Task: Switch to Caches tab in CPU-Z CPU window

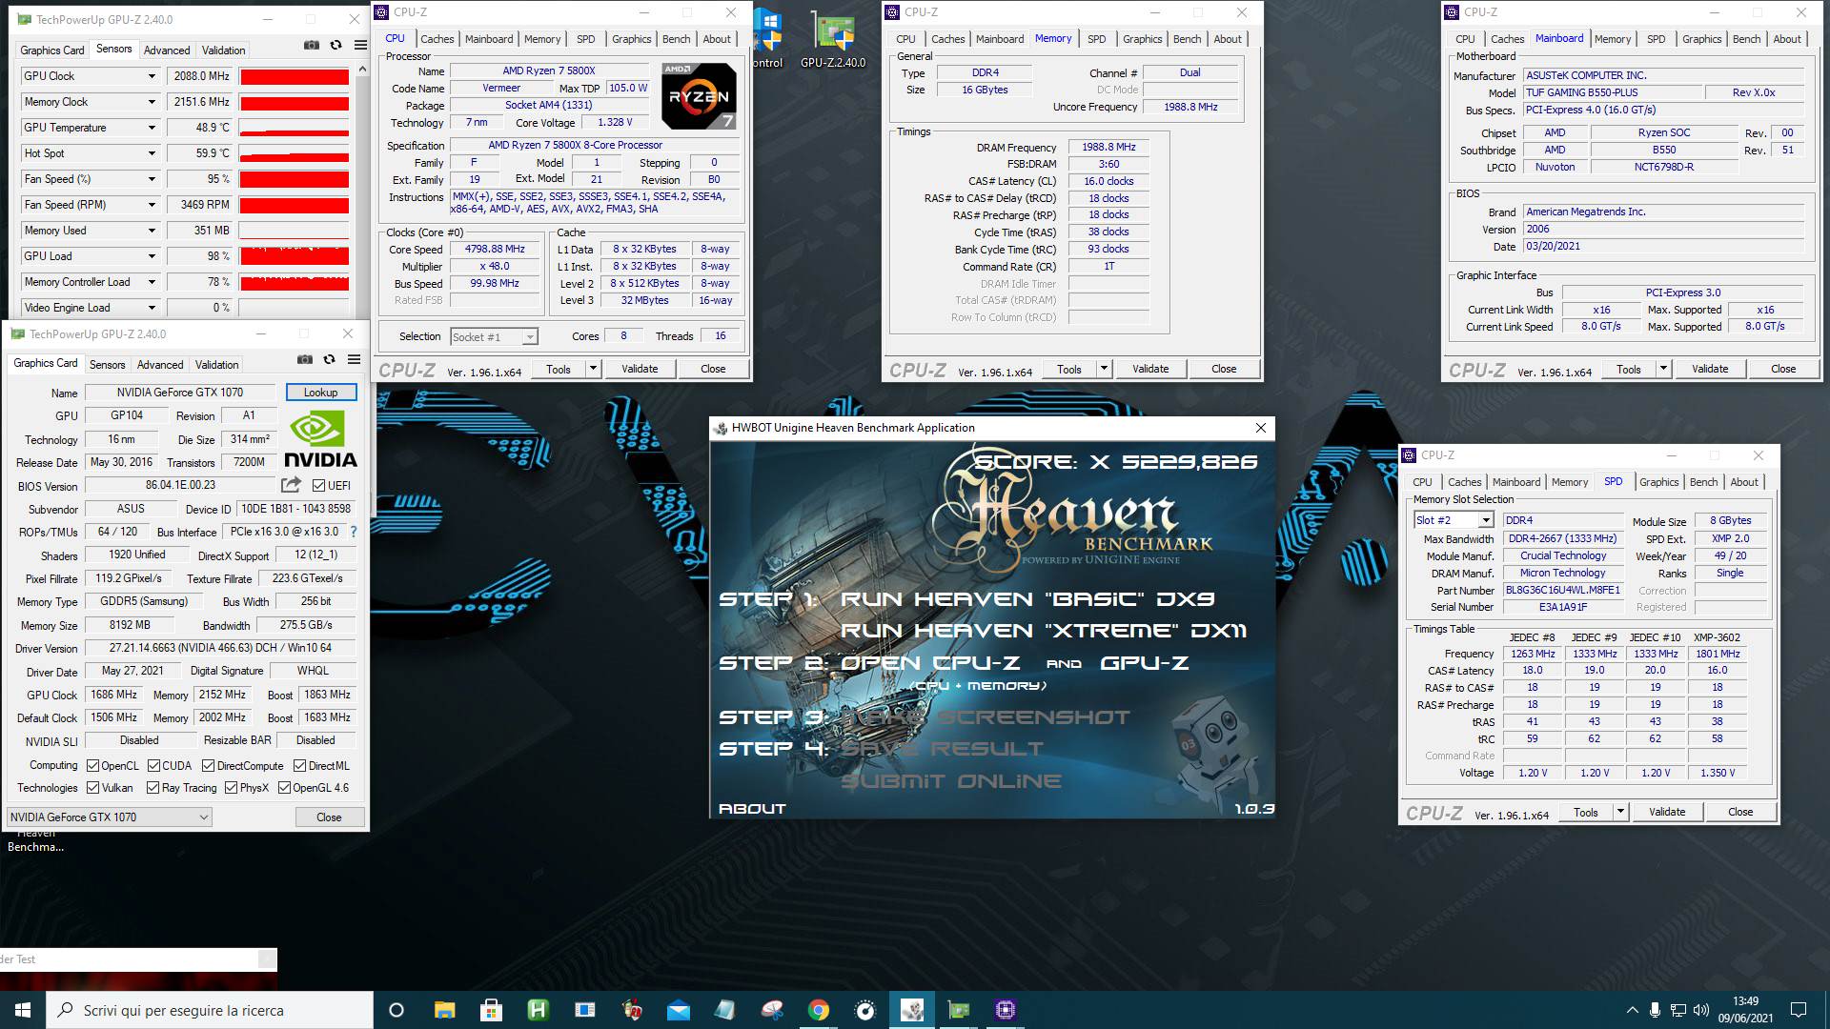Action: pos(437,39)
